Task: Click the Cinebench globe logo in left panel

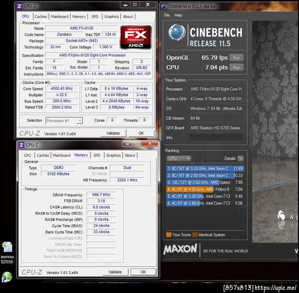Action: click(177, 32)
